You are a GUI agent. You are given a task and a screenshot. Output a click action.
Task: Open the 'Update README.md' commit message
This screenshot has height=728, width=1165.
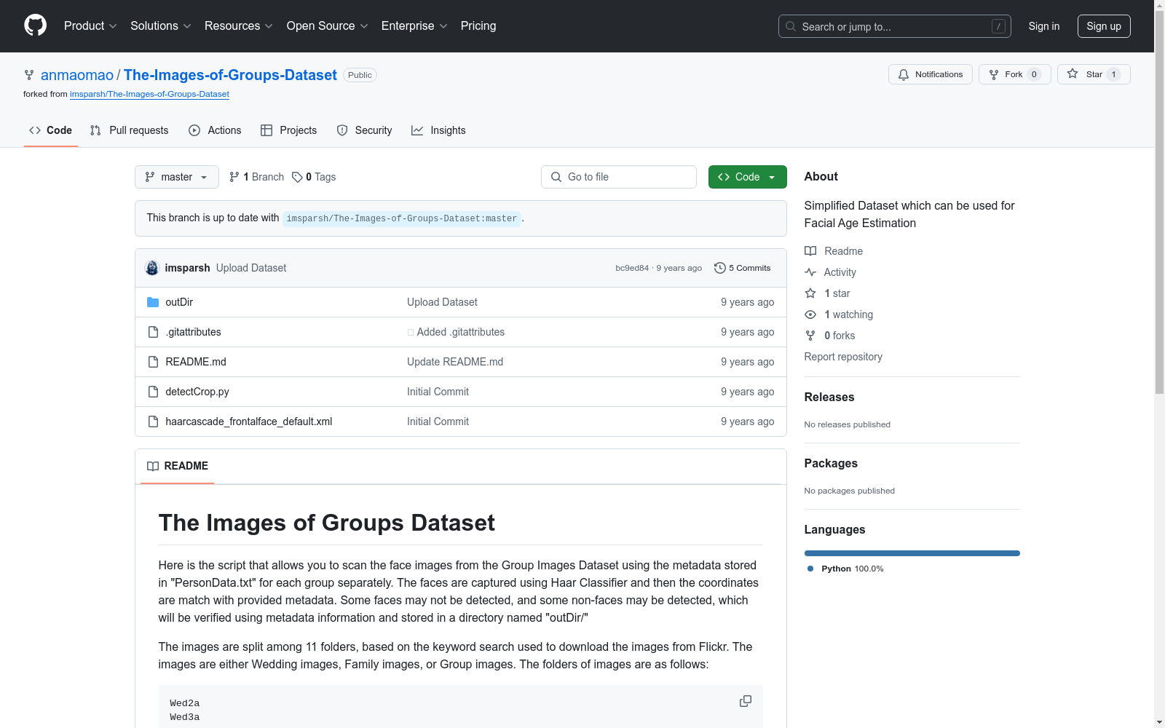pos(455,362)
